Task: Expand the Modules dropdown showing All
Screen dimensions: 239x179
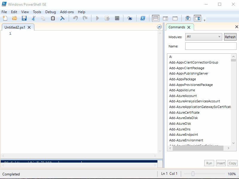Action: click(204, 37)
